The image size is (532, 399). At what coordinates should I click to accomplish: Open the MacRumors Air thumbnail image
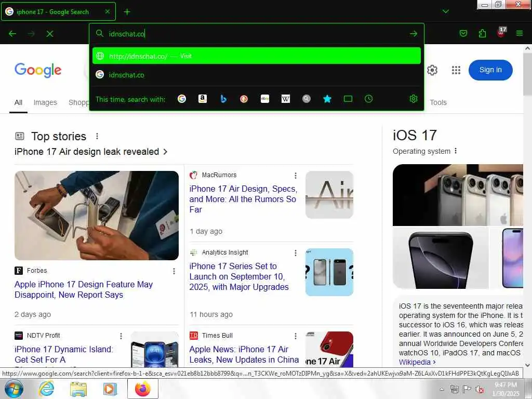329,195
